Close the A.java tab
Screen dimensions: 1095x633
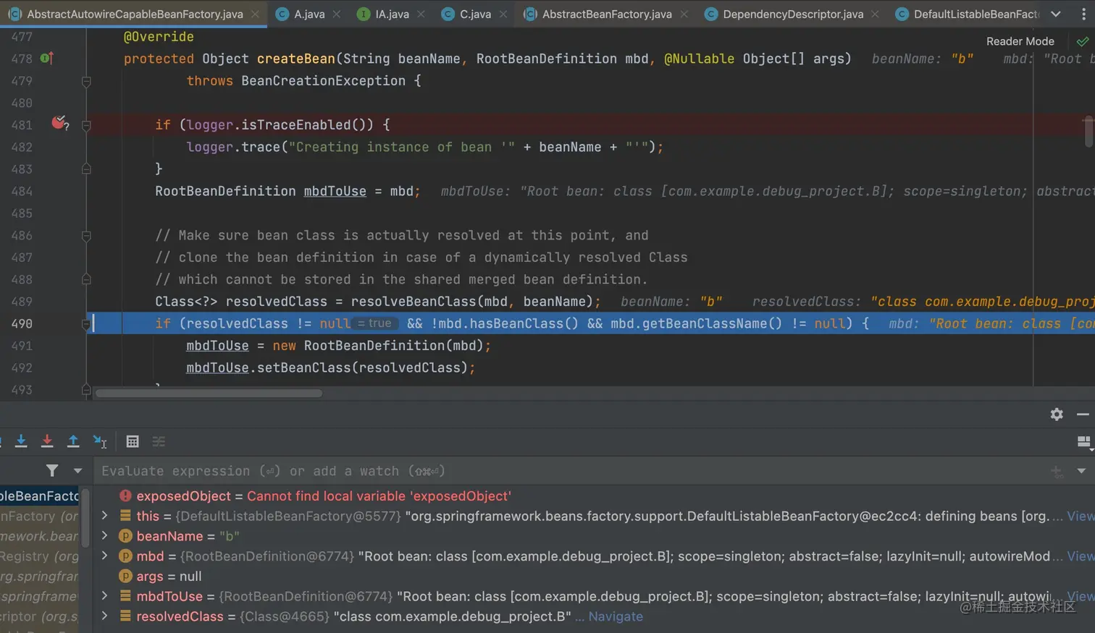[336, 14]
